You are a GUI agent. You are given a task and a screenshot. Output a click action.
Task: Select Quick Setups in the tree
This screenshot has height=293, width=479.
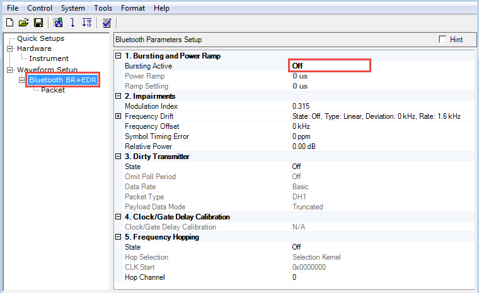(40, 38)
